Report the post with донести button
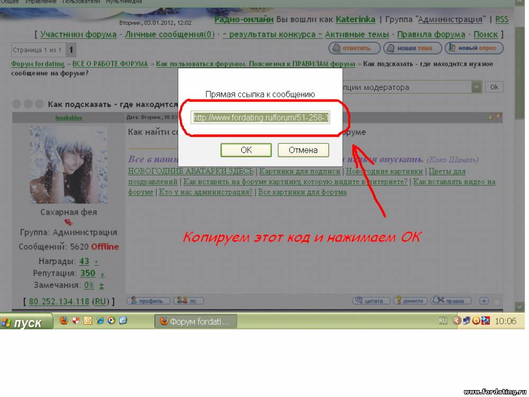 tap(411, 301)
